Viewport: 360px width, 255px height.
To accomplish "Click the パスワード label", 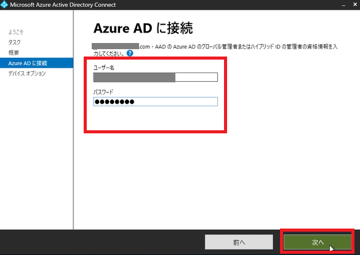I will (x=103, y=92).
